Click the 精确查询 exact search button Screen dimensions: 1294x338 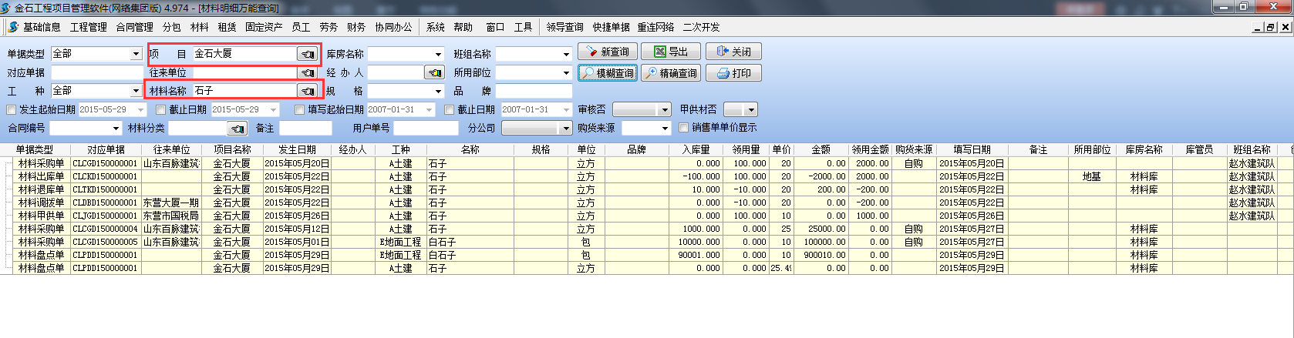[671, 73]
